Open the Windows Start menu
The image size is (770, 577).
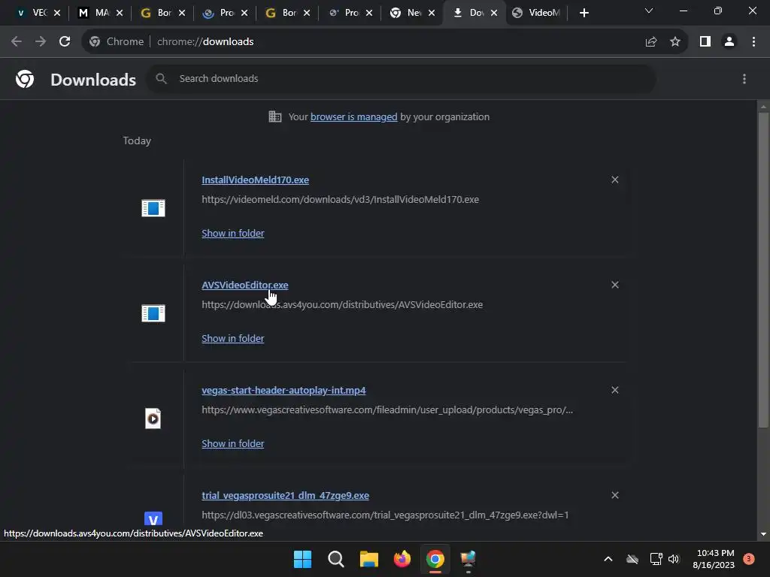pos(302,559)
